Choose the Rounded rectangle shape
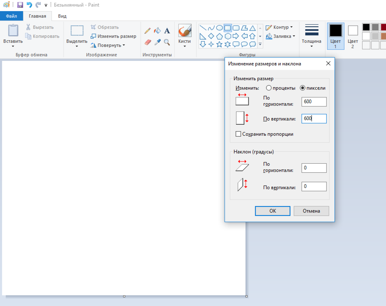Viewport: 386px width, 306px height. click(x=236, y=28)
